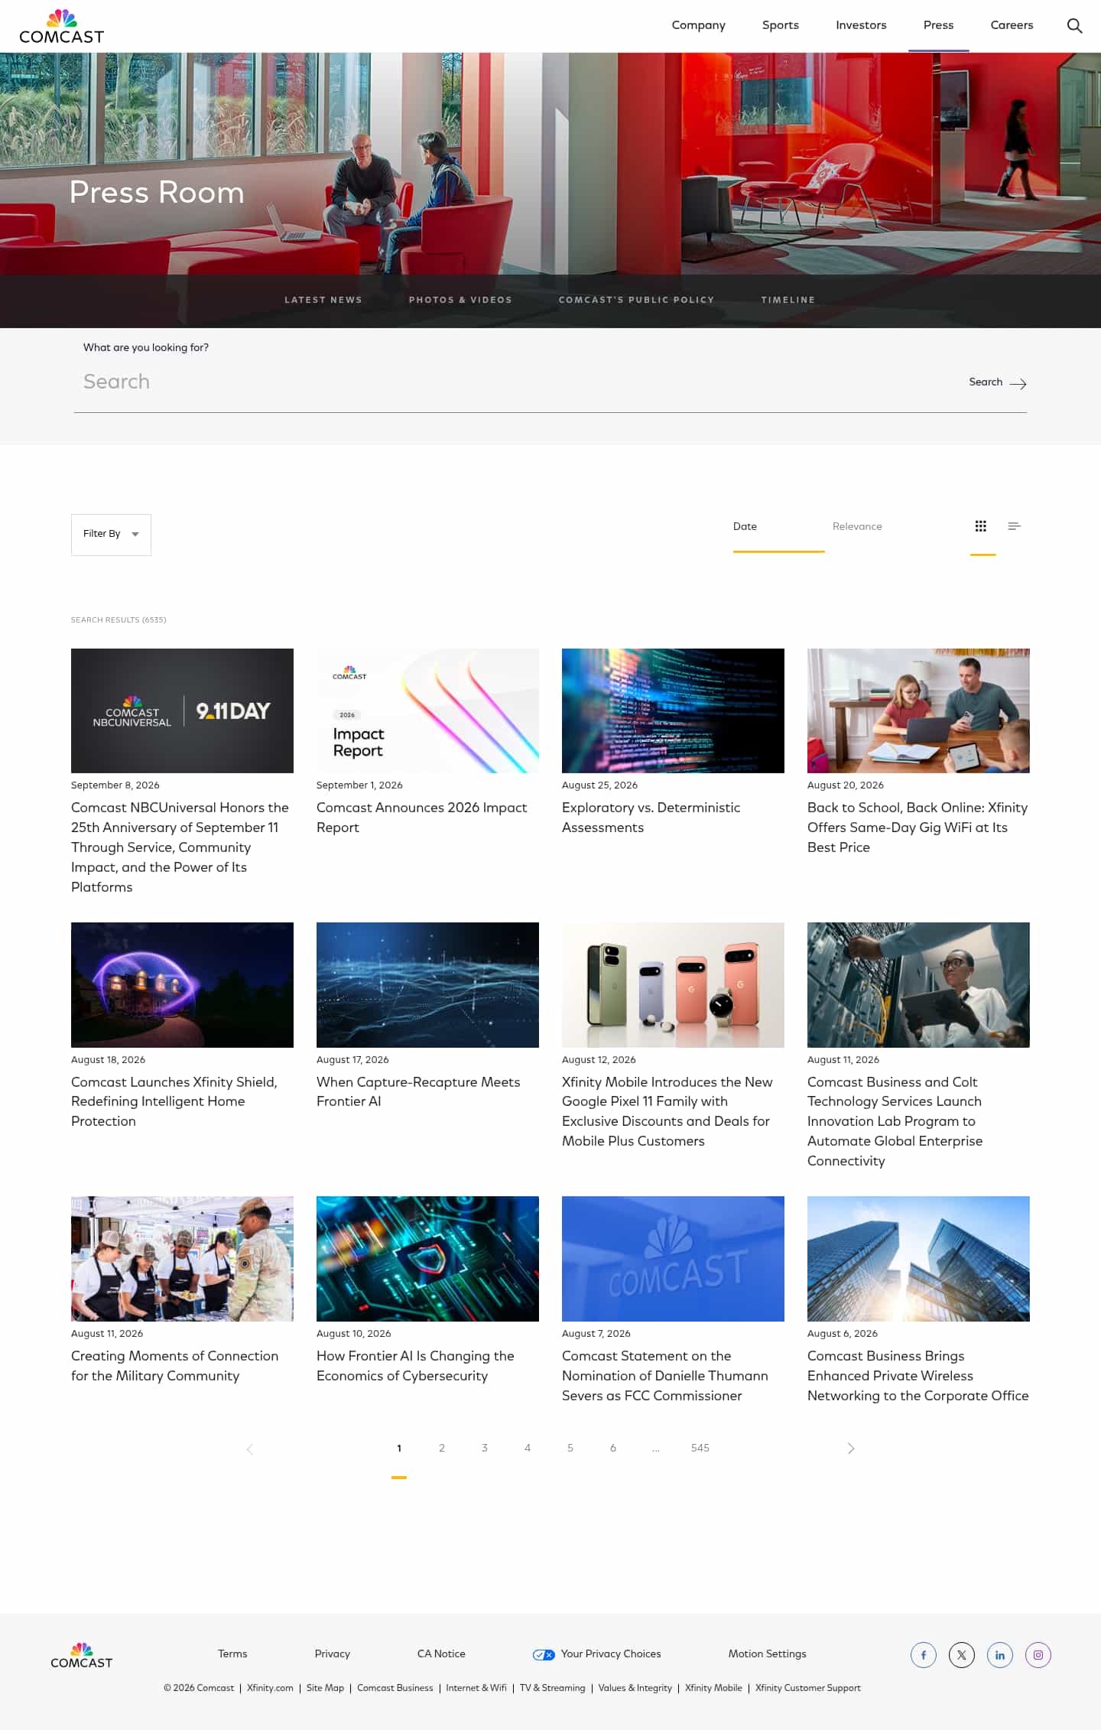The width and height of the screenshot is (1101, 1730).
Task: Open the Google Pixel phones thumbnail
Action: tap(673, 985)
